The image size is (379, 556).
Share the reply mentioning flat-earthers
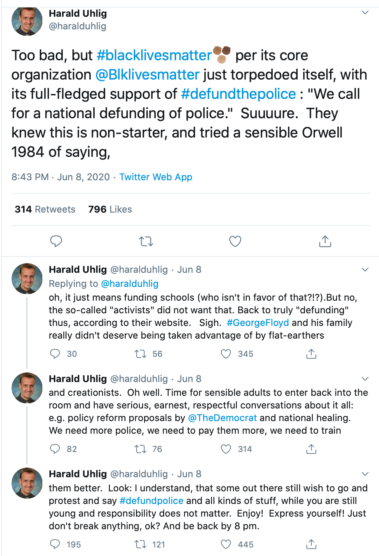click(x=311, y=354)
